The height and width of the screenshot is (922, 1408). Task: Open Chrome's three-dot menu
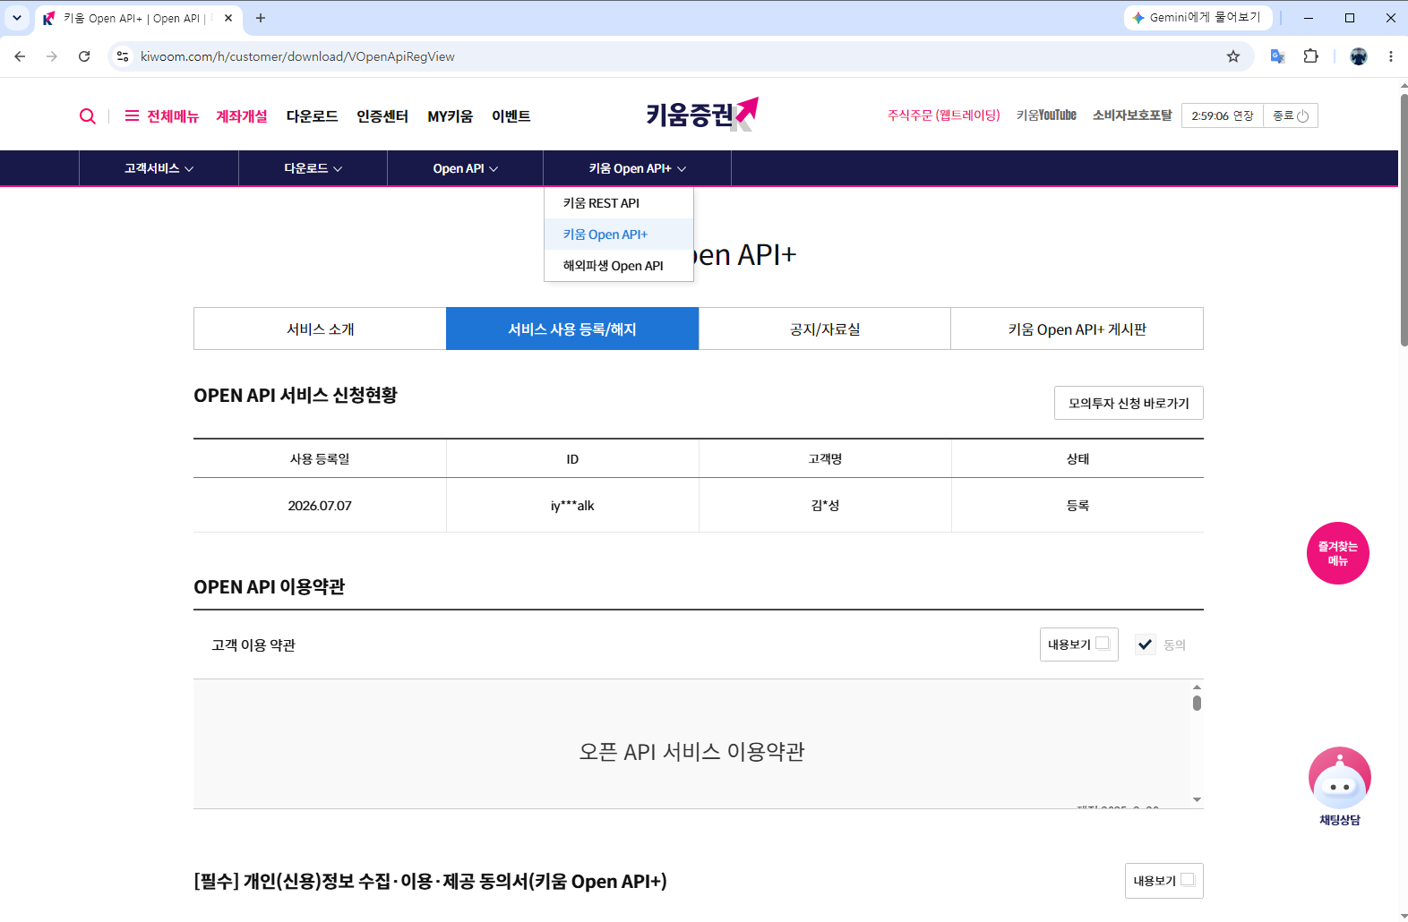(1391, 56)
